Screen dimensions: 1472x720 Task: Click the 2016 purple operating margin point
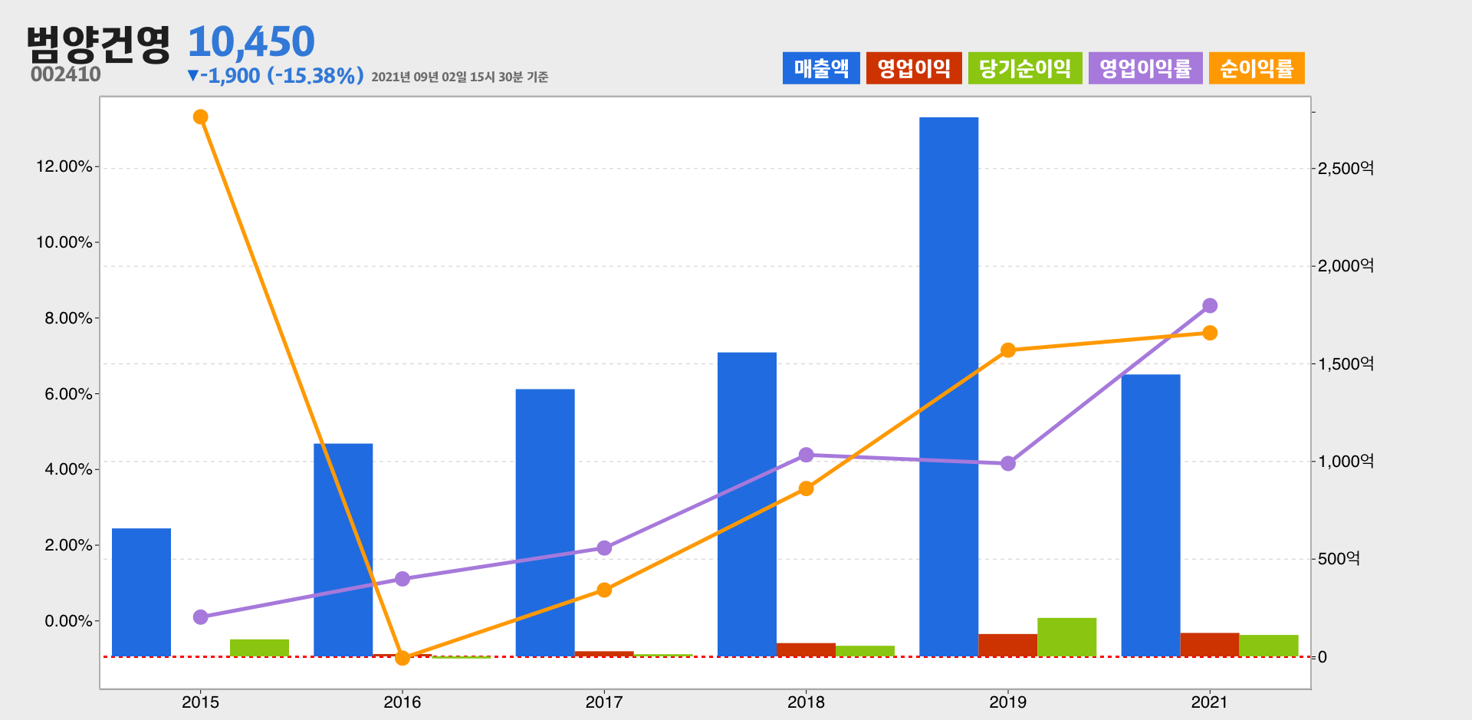click(402, 579)
